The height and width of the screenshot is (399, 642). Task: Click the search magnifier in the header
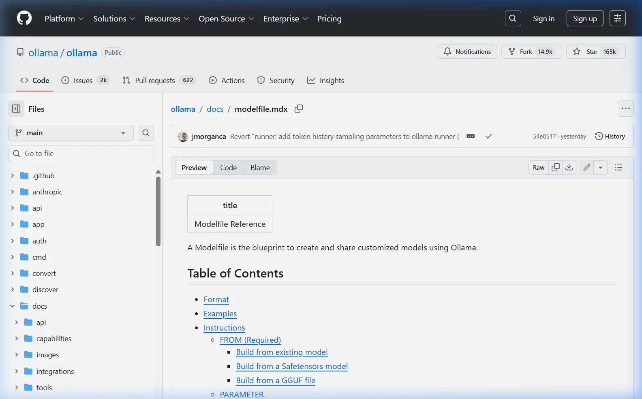coord(513,18)
